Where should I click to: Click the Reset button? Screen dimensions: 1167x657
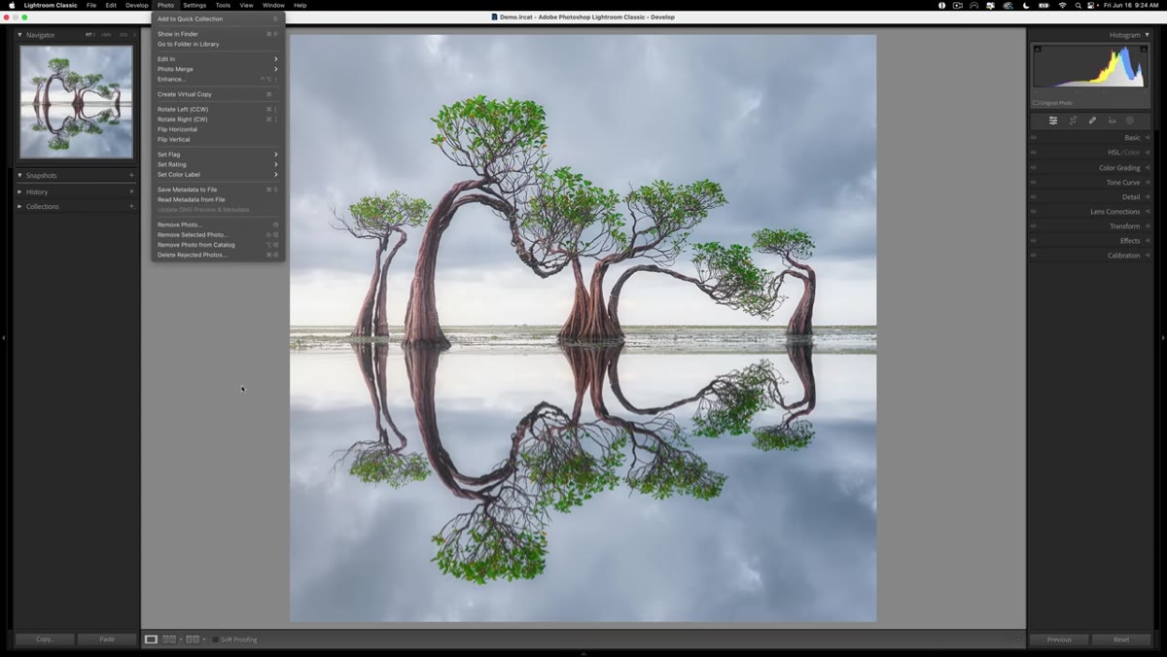[x=1121, y=640]
